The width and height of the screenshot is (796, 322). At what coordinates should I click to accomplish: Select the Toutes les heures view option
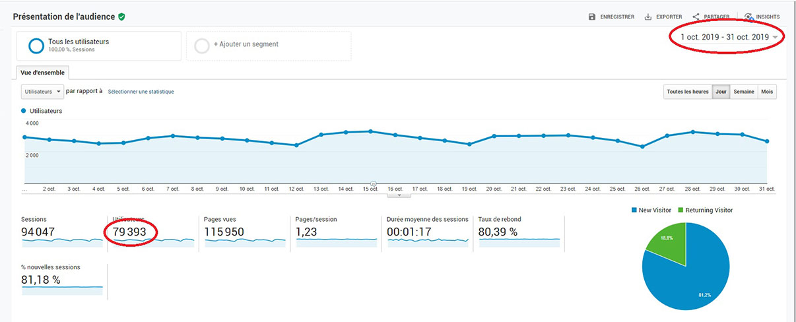687,92
